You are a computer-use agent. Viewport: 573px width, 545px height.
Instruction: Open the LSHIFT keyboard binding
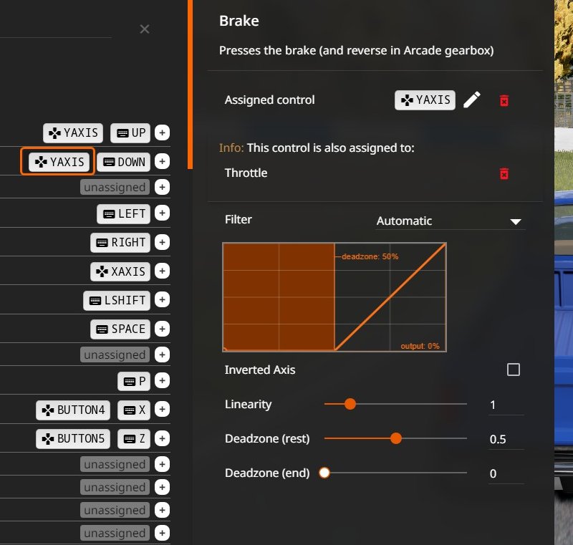pos(117,300)
